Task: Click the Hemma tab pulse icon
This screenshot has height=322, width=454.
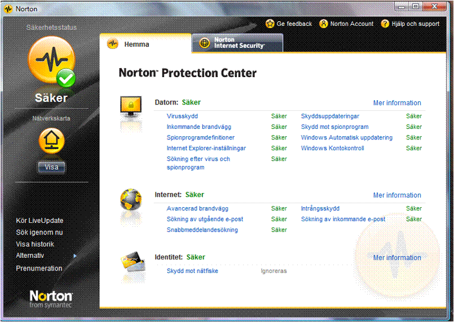Action: click(113, 44)
